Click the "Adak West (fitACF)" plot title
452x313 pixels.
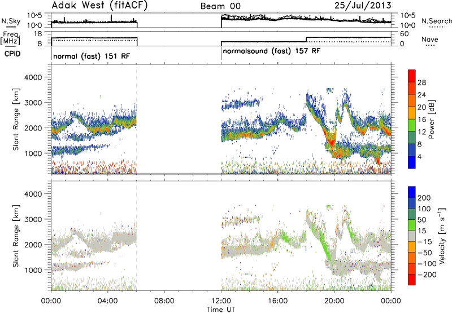(99, 5)
